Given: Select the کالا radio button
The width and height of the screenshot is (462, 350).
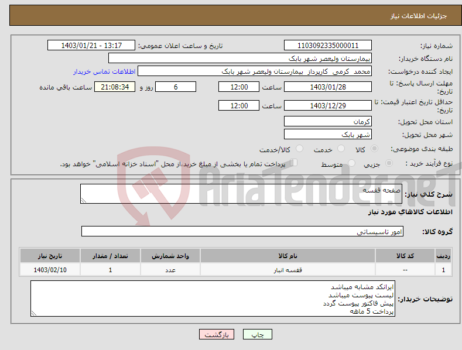Looking at the screenshot, I should pos(374,149).
